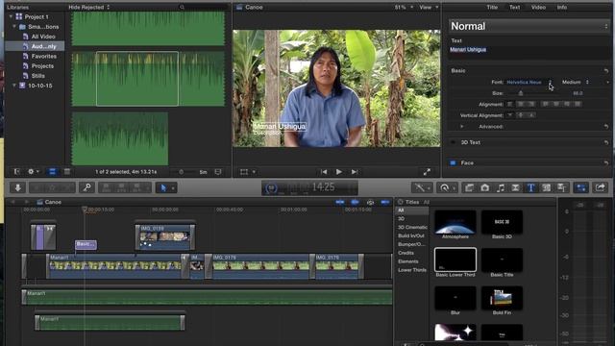
Task: Open the browser gear action menu
Action: [33, 172]
